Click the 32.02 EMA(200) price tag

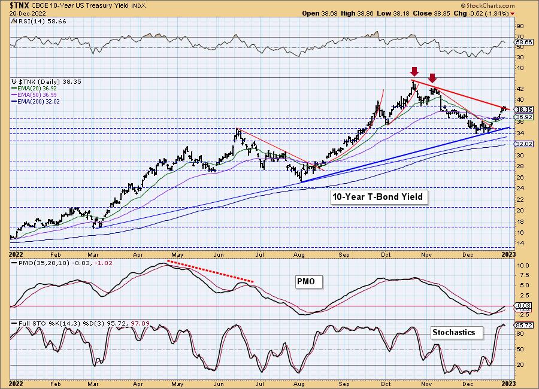point(524,144)
